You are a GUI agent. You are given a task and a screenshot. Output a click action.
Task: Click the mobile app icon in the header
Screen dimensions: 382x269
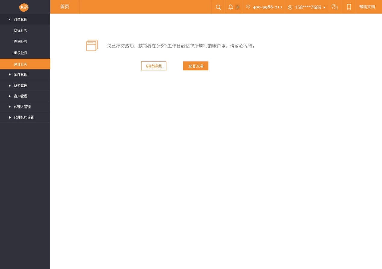pyautogui.click(x=349, y=7)
